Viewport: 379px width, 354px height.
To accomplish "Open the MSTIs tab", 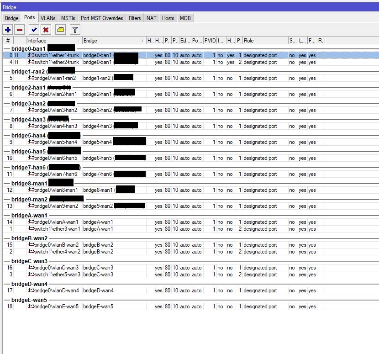I will tap(68, 18).
